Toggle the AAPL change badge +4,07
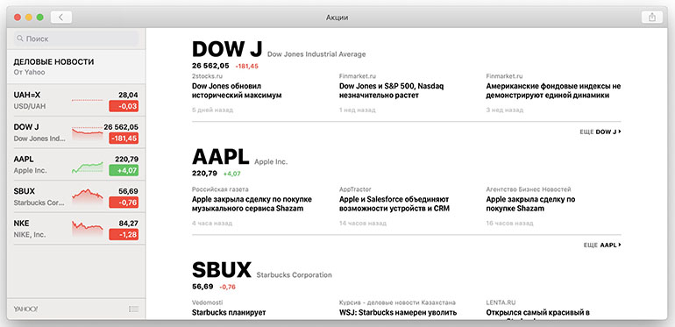Image resolution: width=675 pixels, height=327 pixels. coord(124,170)
